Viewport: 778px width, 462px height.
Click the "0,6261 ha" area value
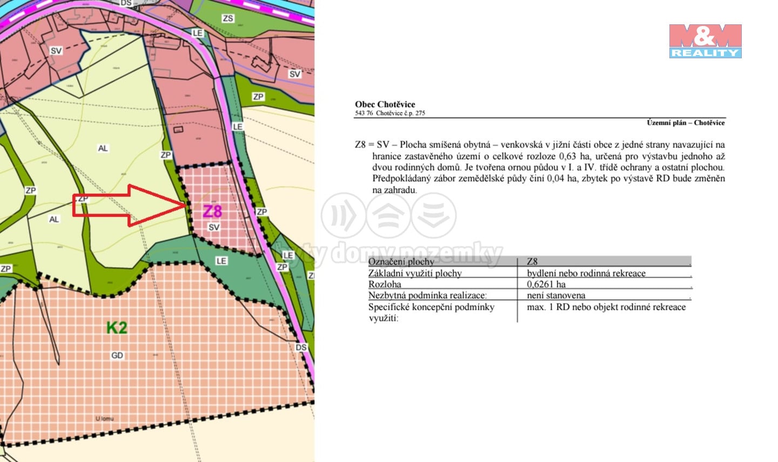546,284
